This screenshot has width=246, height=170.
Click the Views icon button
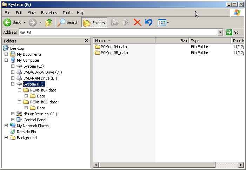[x=162, y=23]
